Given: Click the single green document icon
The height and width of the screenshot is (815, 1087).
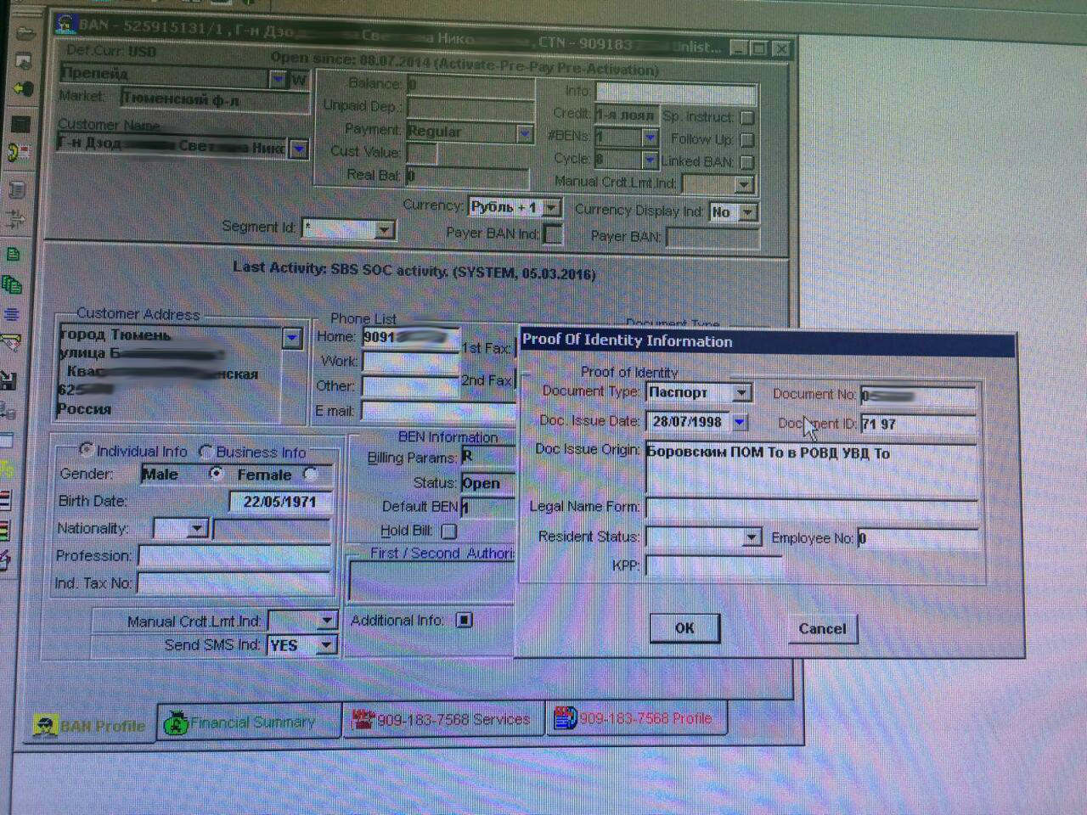Looking at the screenshot, I should click(x=13, y=255).
